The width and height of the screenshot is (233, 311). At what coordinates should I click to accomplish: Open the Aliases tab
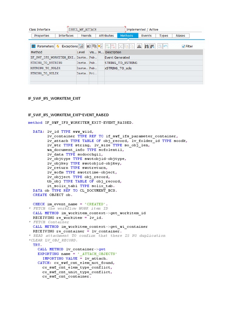180,36
